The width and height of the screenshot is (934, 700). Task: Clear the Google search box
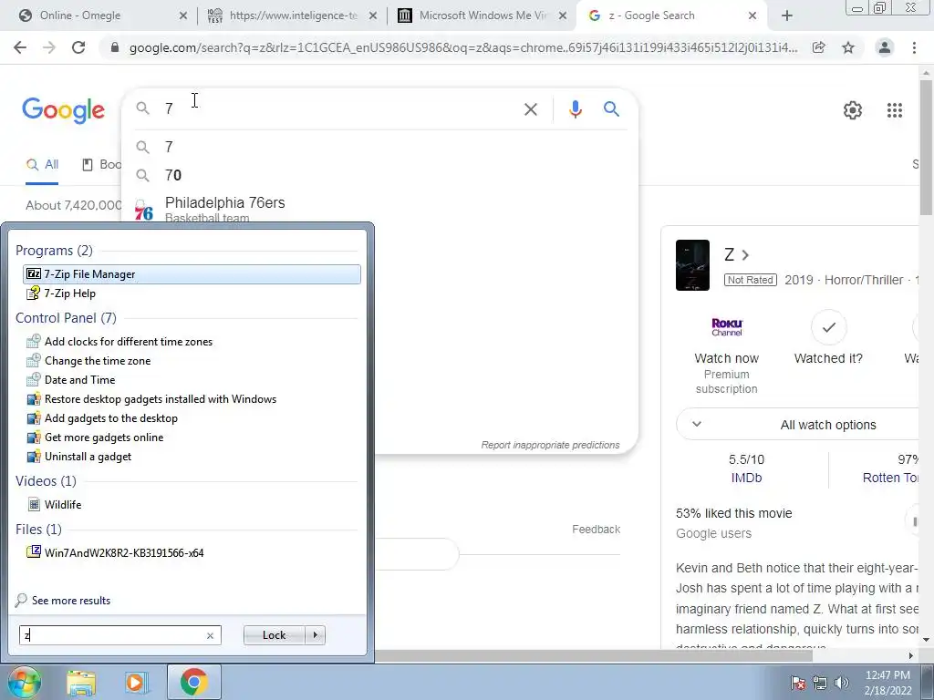click(x=530, y=109)
